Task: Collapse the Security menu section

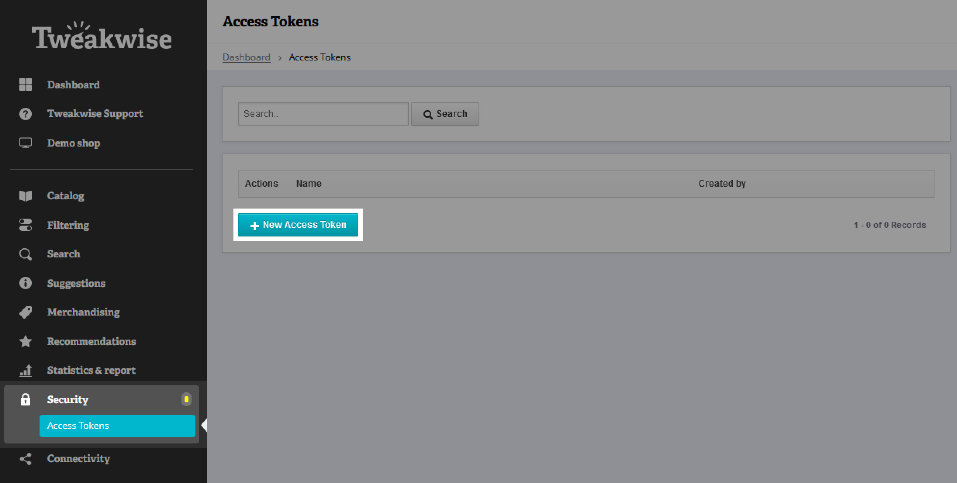Action: coord(68,400)
